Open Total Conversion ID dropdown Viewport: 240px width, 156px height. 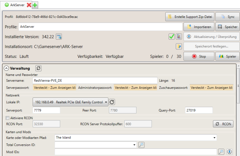(x=96, y=145)
